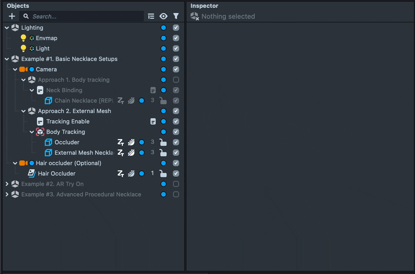Click the blue color dot on Occluder row
Image resolution: width=415 pixels, height=274 pixels.
[141, 142]
